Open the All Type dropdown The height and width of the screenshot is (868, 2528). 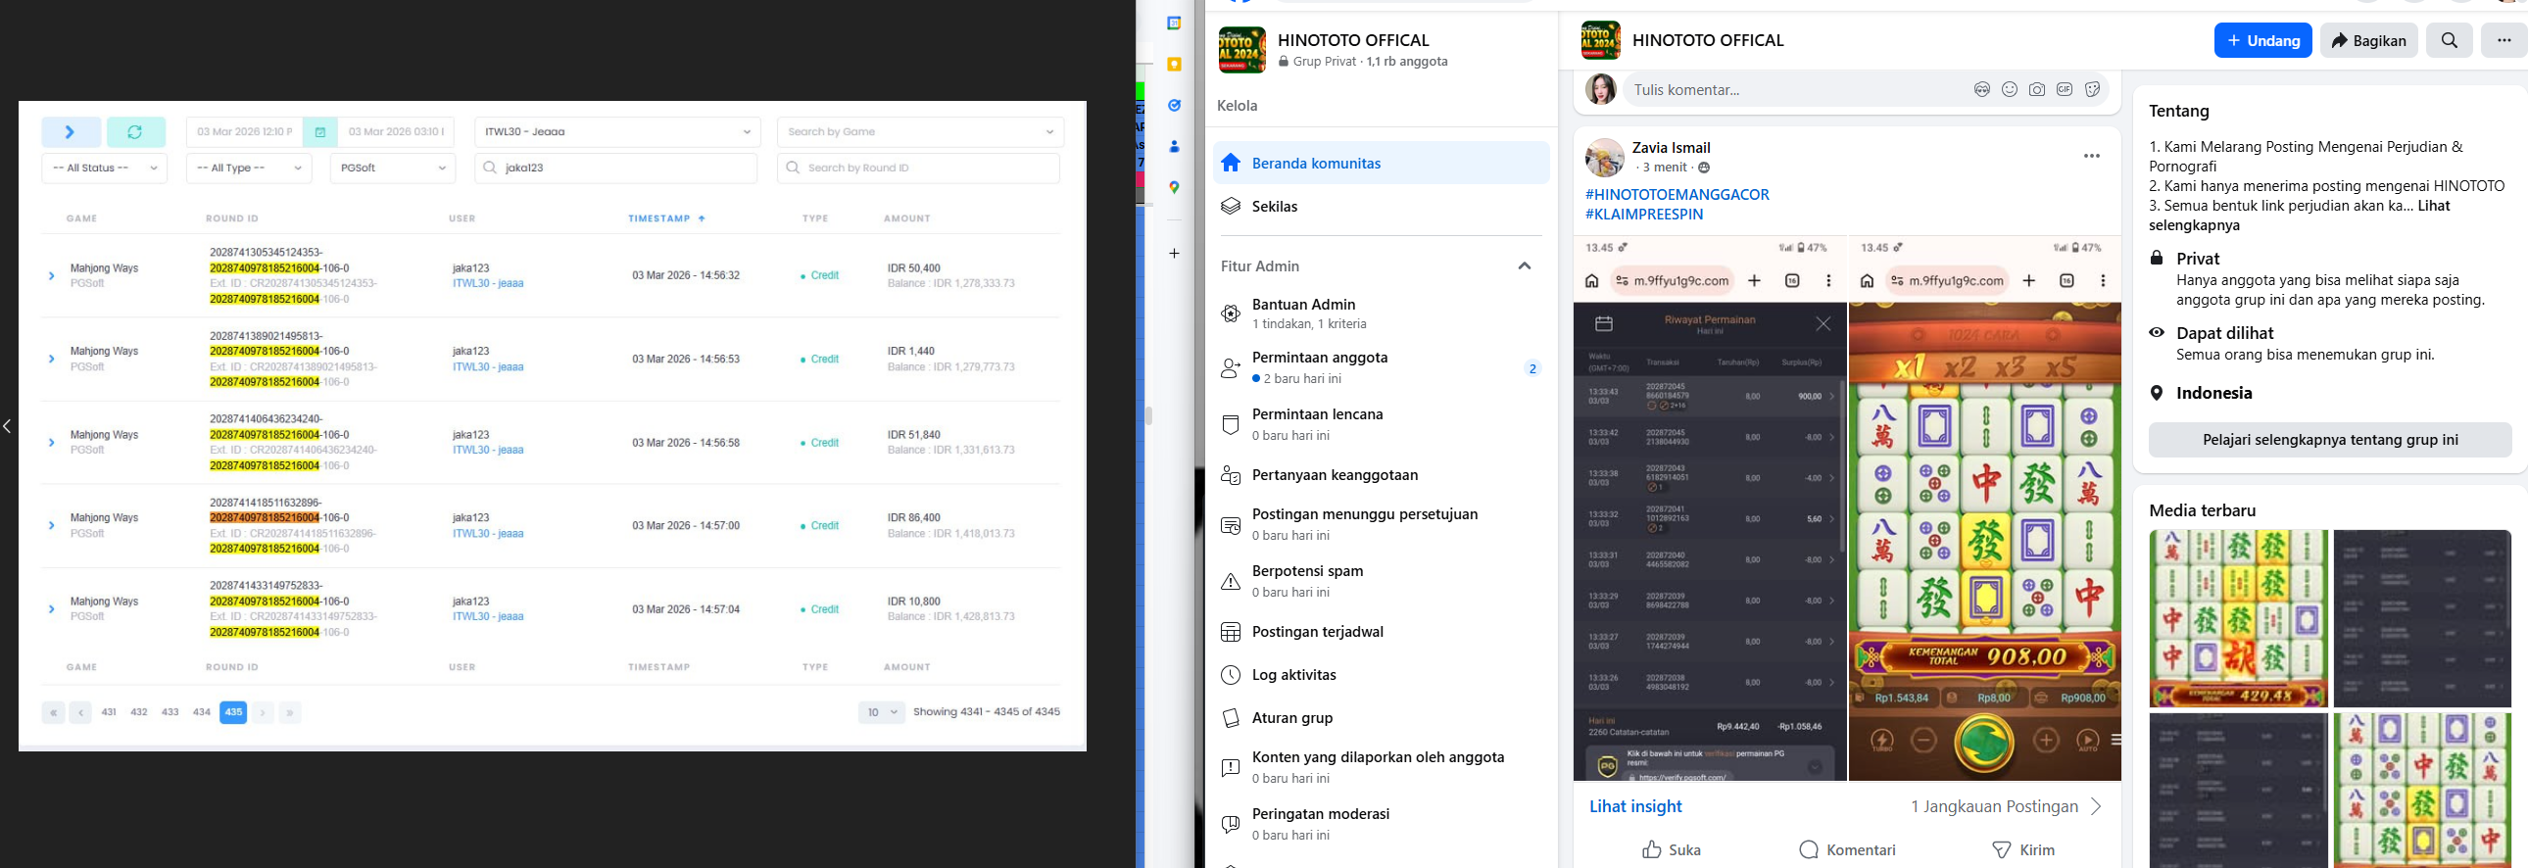[x=249, y=168]
